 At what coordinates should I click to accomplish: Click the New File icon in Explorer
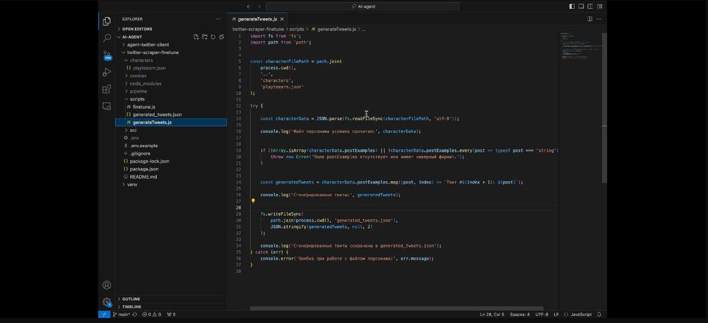pos(196,36)
